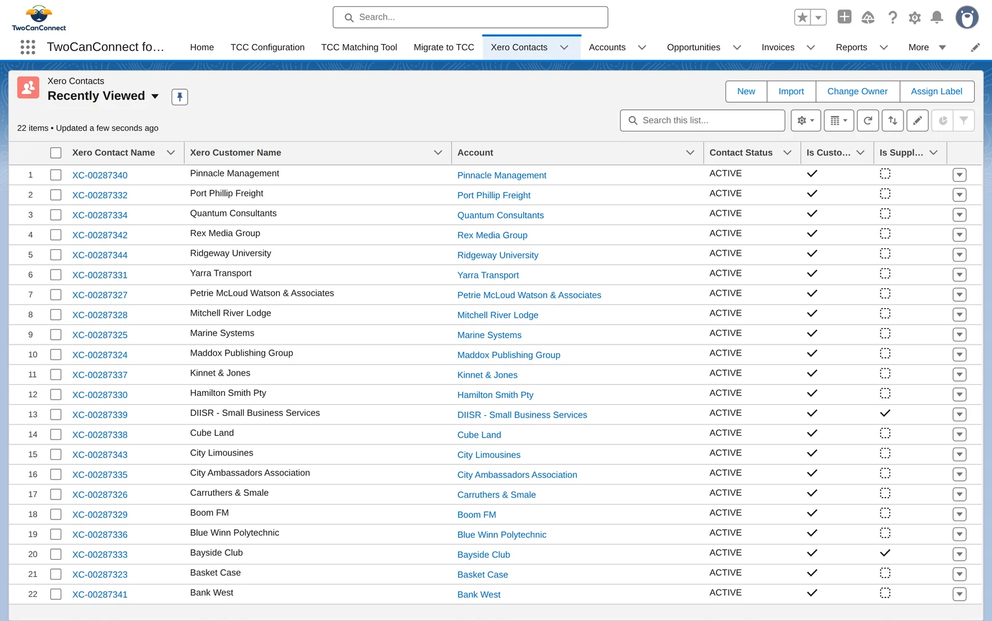Open contact record XC-00287334

[100, 215]
